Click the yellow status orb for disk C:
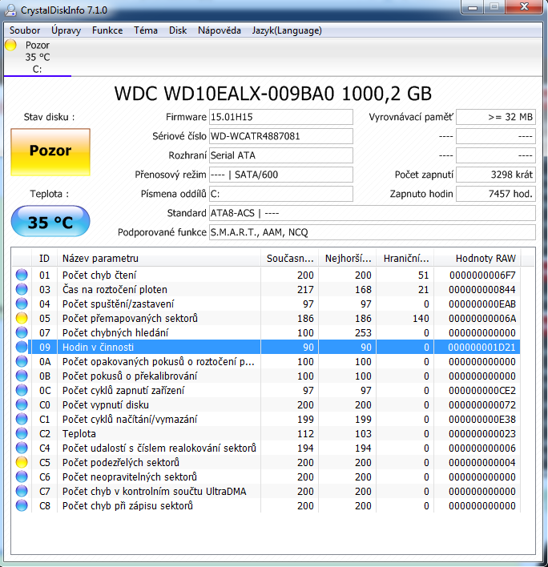 (10, 46)
